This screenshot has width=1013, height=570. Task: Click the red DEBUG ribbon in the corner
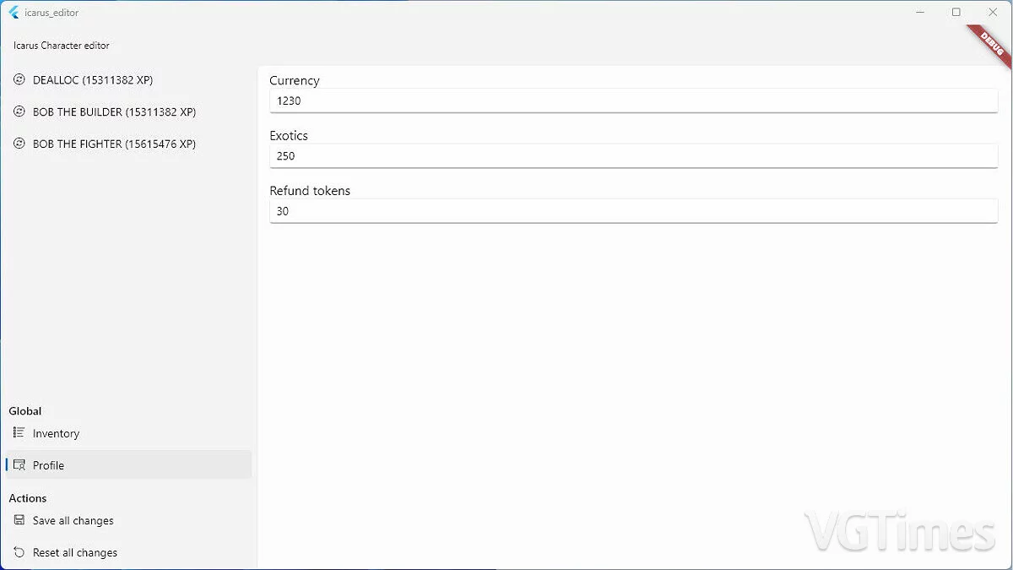click(x=989, y=40)
